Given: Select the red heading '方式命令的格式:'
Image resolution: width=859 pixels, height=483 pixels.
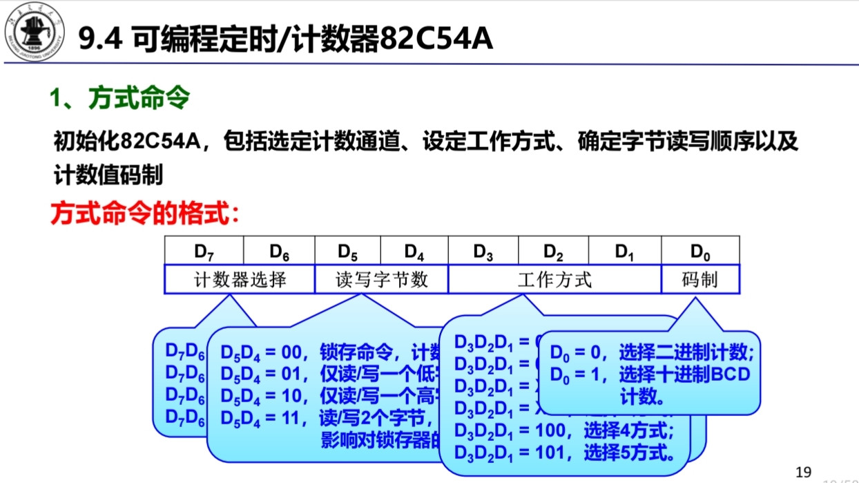Looking at the screenshot, I should pyautogui.click(x=145, y=212).
